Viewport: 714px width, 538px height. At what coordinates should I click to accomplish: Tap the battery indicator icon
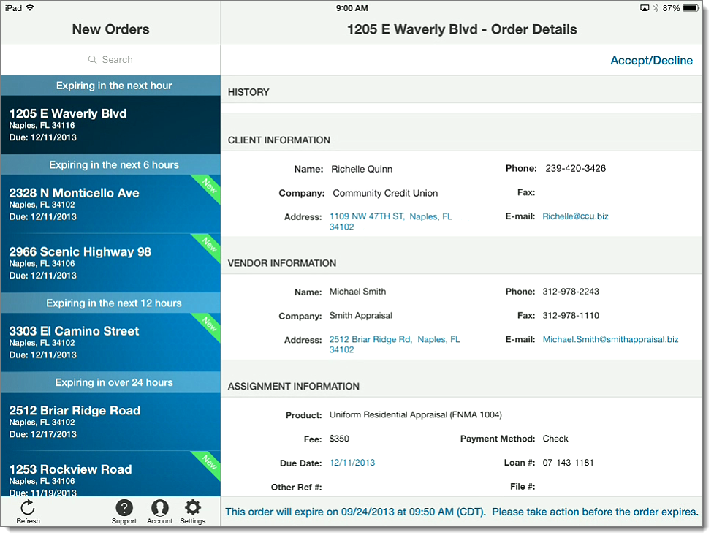(691, 8)
